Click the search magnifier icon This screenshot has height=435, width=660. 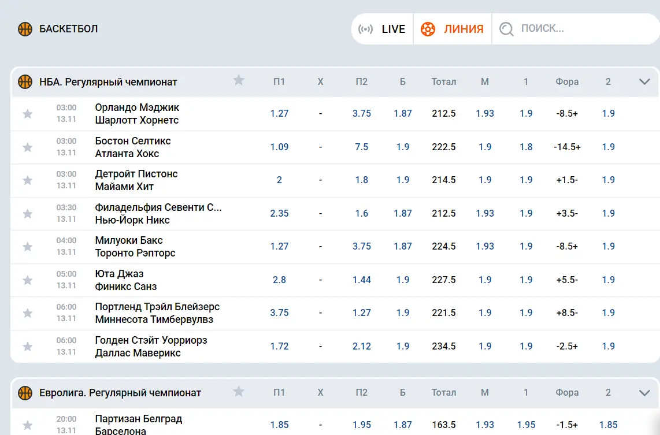pyautogui.click(x=506, y=29)
